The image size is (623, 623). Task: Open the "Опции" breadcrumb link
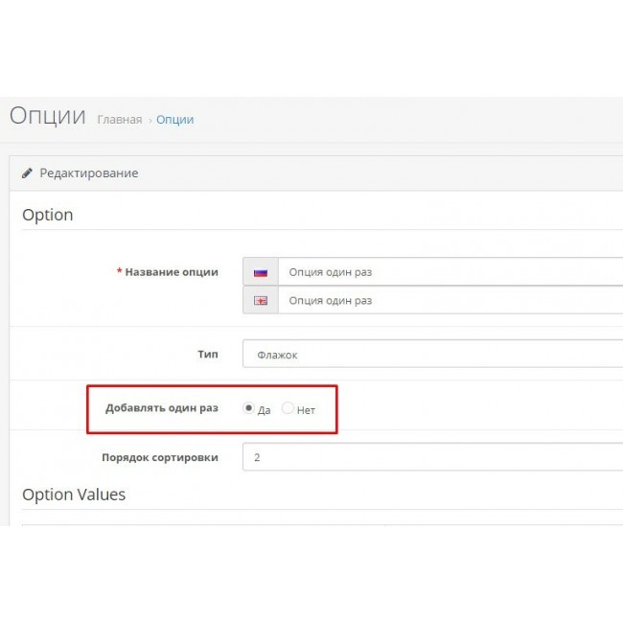174,120
